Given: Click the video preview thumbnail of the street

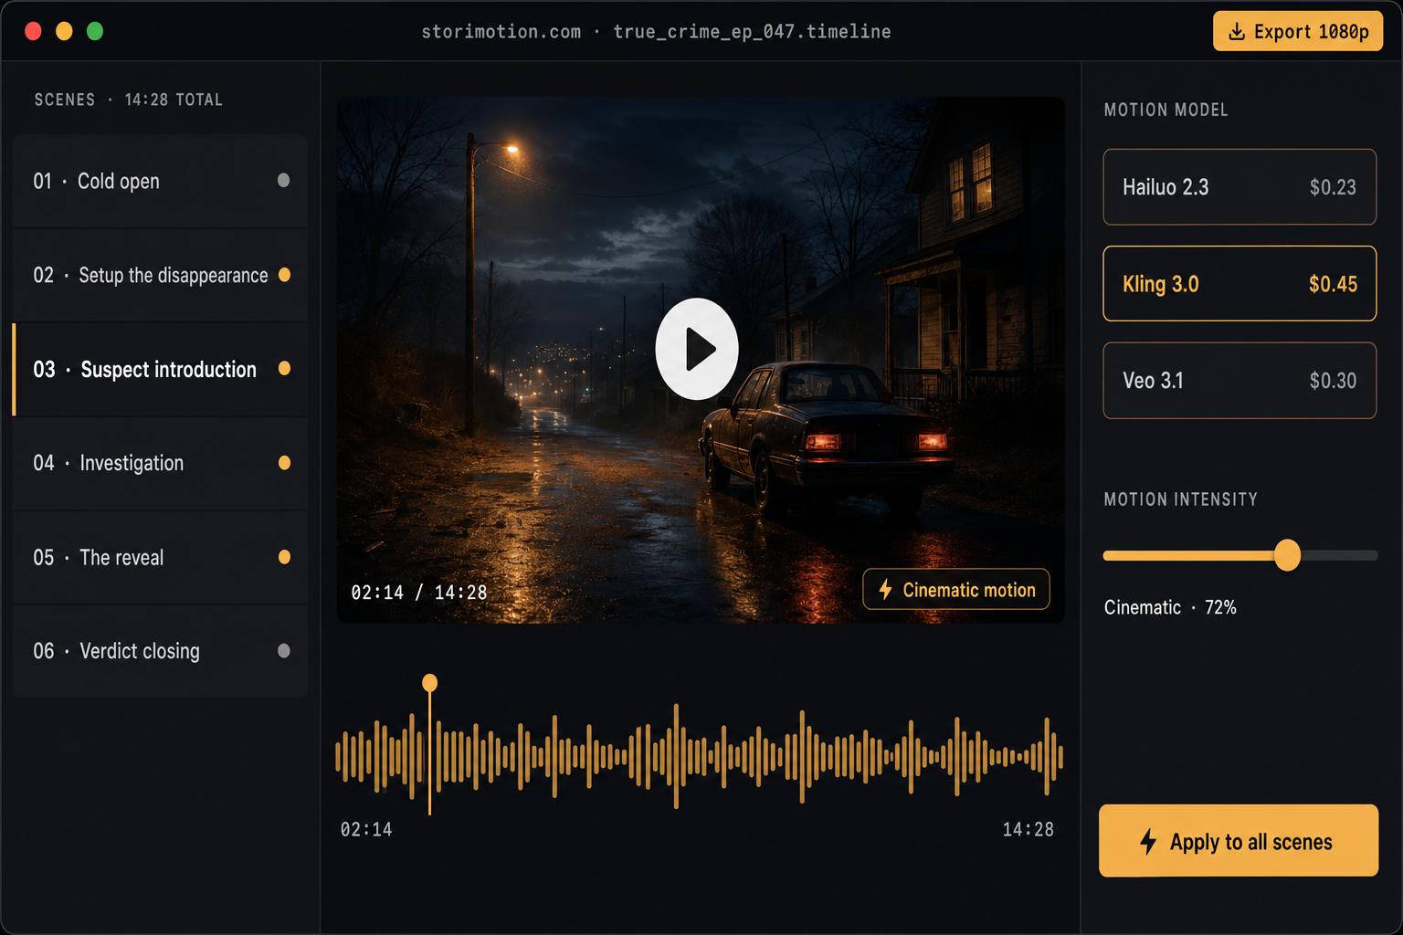Looking at the screenshot, I should pyautogui.click(x=701, y=361).
